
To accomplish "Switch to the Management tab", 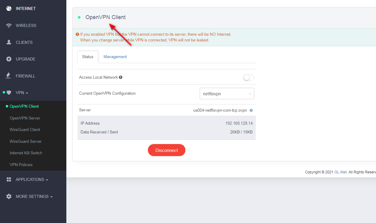I will tap(115, 57).
